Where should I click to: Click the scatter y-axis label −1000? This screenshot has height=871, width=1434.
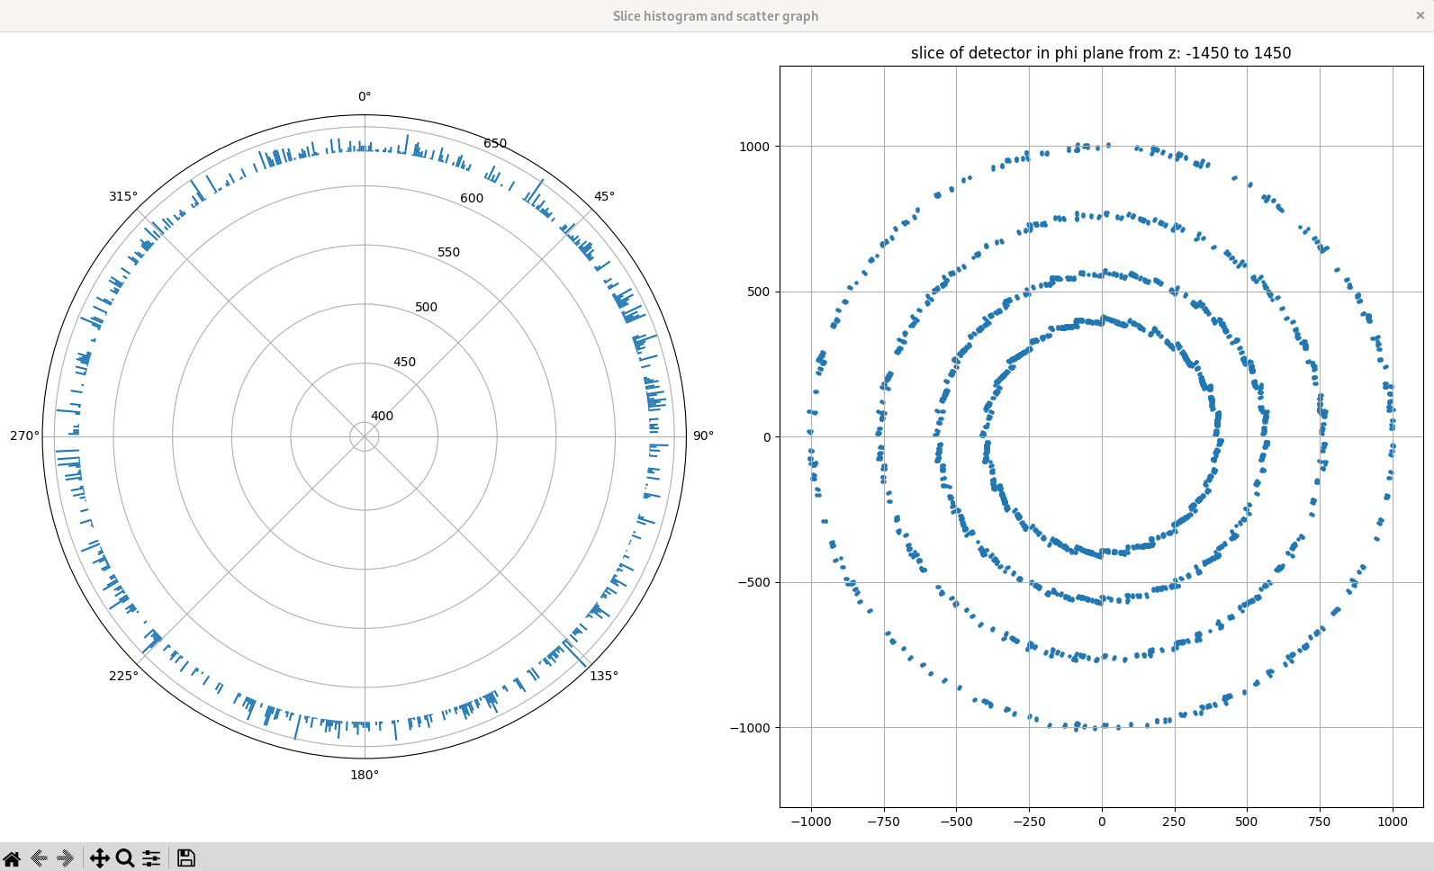pyautogui.click(x=751, y=727)
